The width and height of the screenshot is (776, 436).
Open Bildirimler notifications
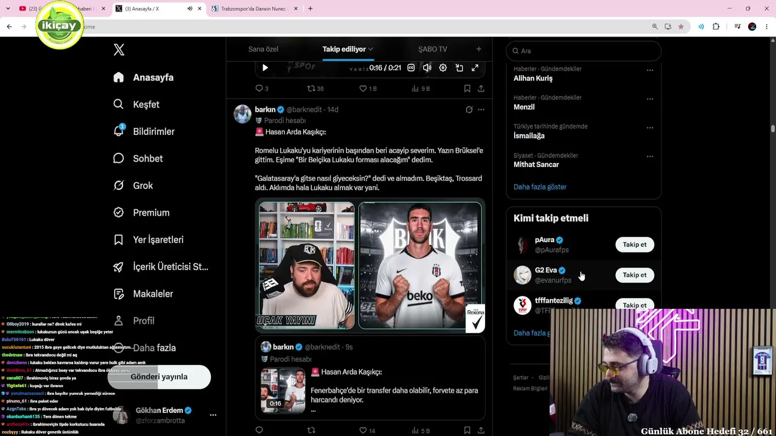(144, 131)
